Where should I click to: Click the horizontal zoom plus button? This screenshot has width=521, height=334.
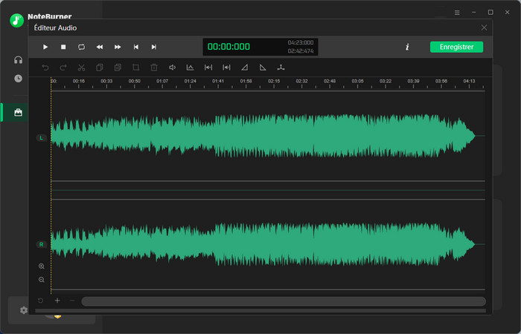[x=57, y=301]
